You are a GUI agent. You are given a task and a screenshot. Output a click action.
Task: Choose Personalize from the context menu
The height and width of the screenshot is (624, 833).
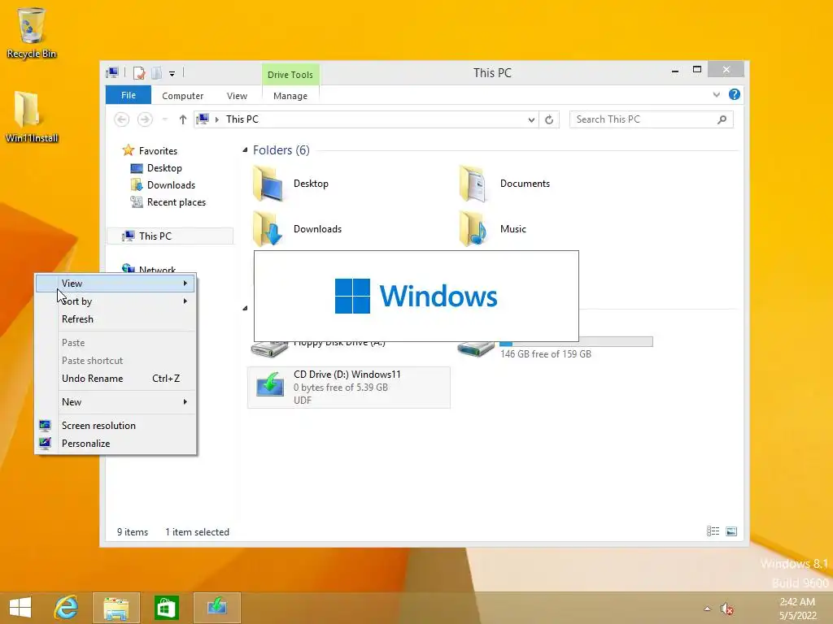[x=116, y=444]
